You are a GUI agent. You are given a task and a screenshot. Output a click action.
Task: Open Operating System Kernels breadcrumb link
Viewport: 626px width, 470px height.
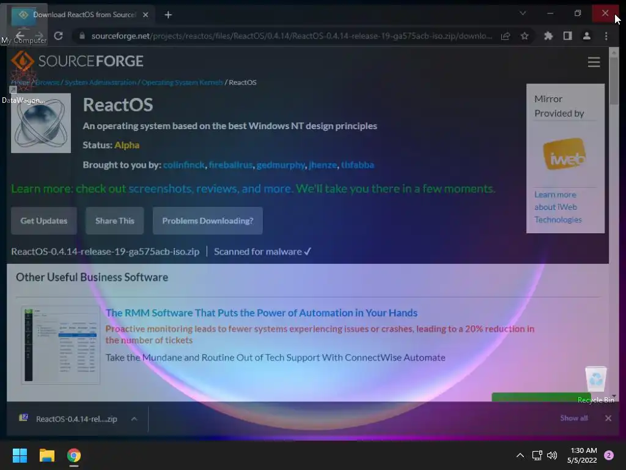(x=182, y=83)
